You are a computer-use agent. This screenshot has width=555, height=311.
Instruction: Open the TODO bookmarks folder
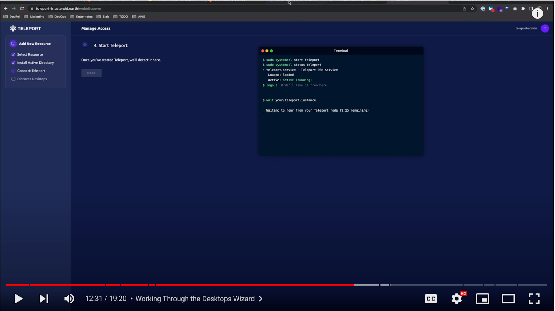click(x=120, y=17)
